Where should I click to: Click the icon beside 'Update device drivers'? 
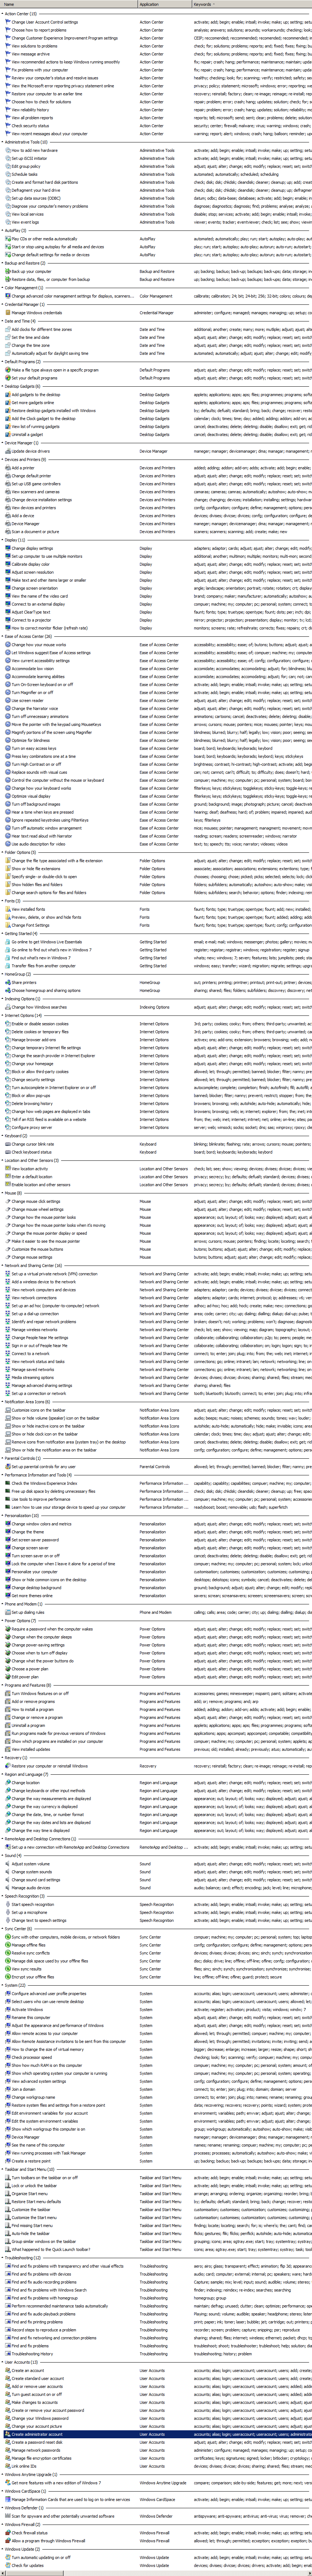click(x=8, y=451)
